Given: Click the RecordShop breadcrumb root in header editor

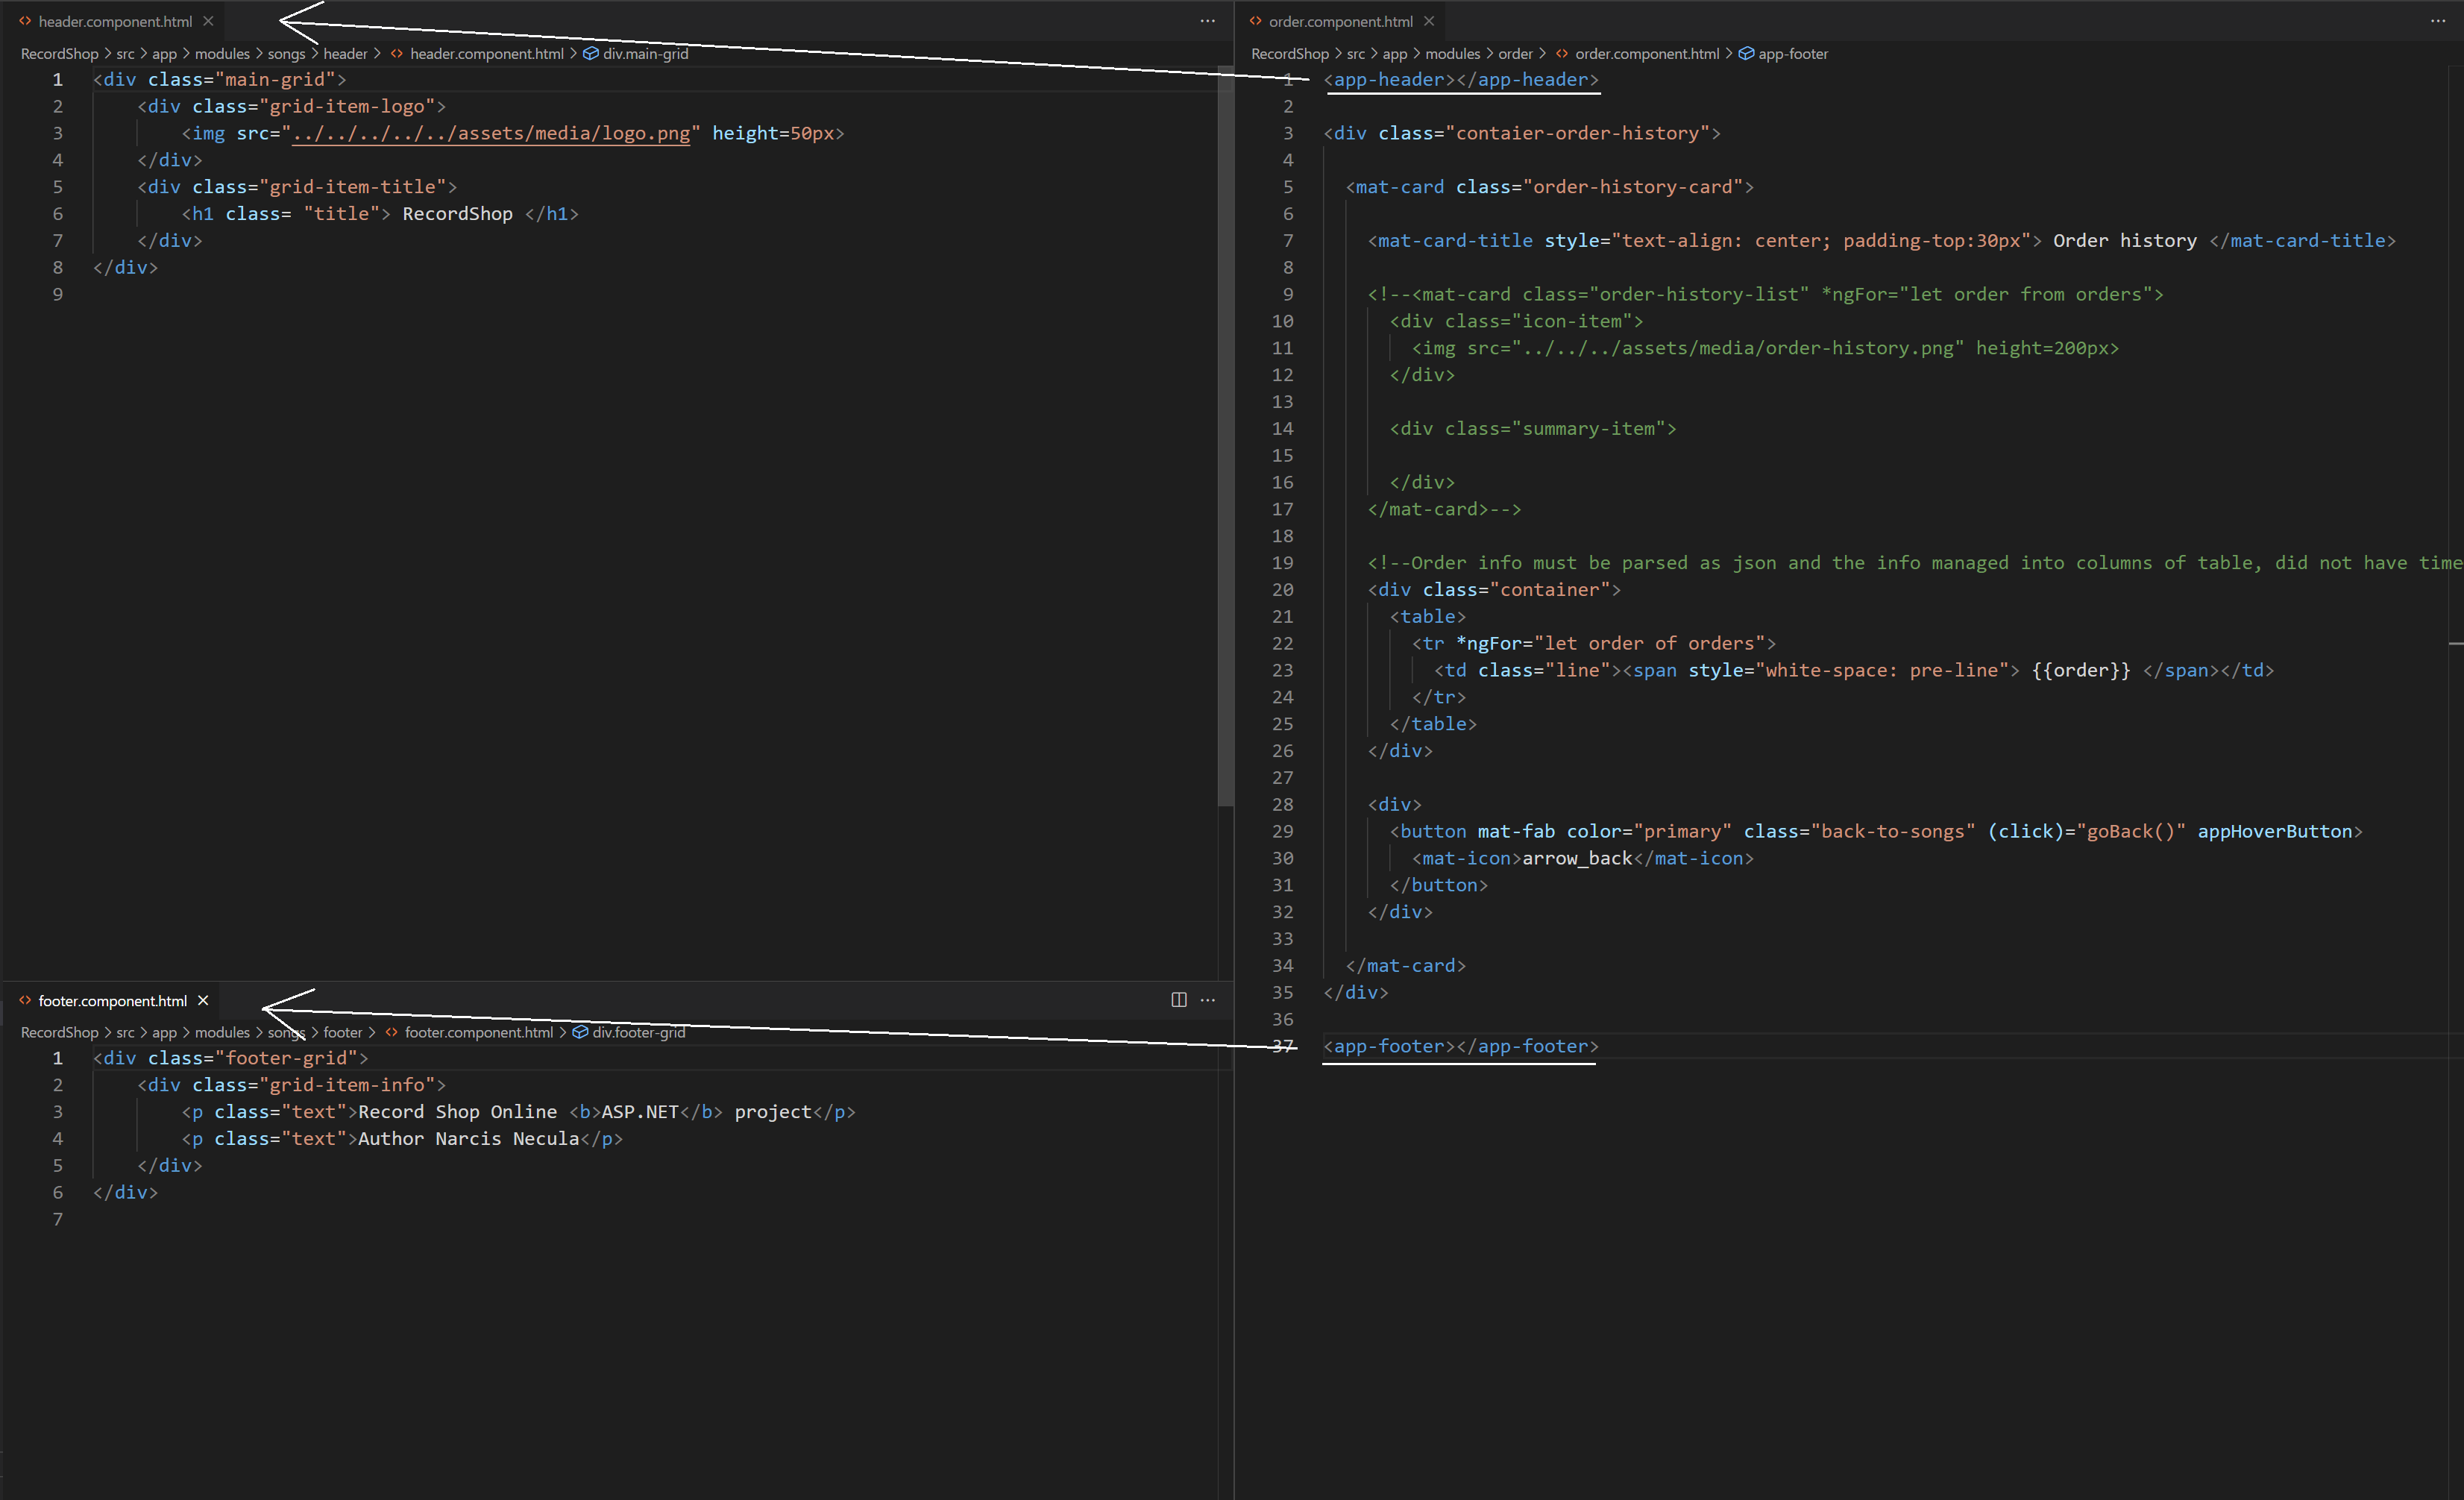Looking at the screenshot, I should pyautogui.click(x=59, y=53).
